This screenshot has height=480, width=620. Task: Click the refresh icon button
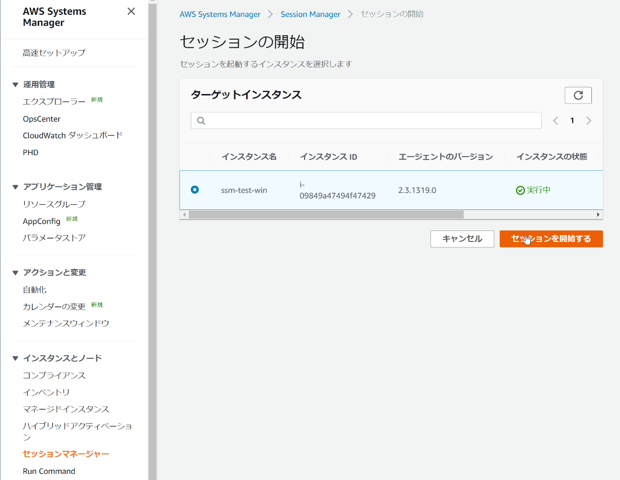pos(578,95)
